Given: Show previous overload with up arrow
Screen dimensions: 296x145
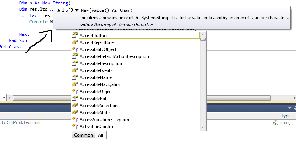Looking at the screenshot, I should pos(59,10).
